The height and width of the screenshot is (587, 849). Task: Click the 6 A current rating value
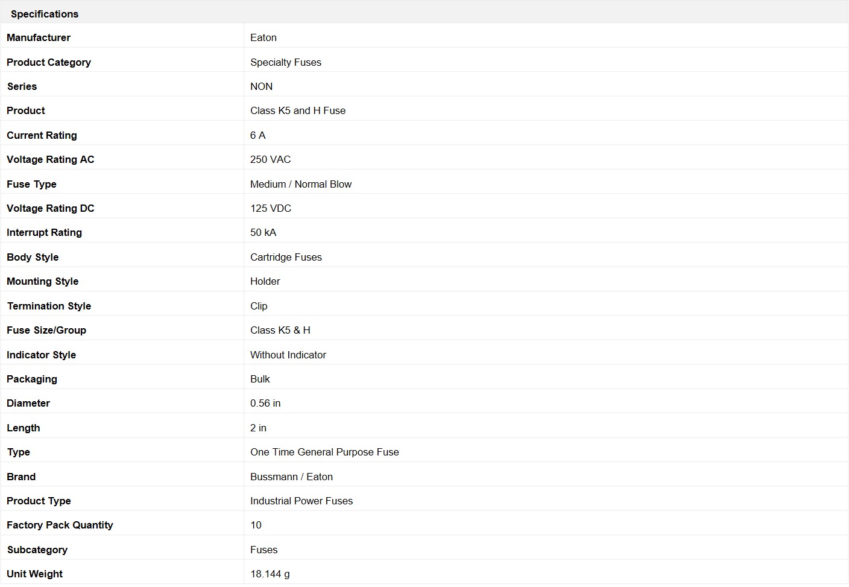coord(257,135)
